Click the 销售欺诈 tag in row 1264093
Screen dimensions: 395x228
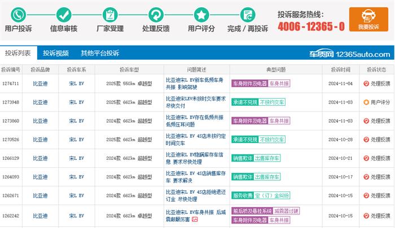click(x=243, y=177)
